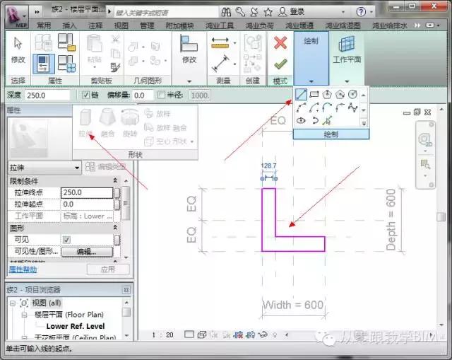452x360 pixels.
Task: Select the Circle draw tool
Action: (352, 95)
